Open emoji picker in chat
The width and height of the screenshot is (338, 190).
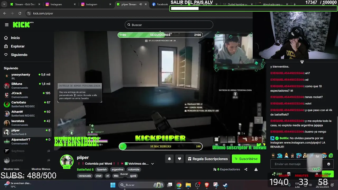328,164
